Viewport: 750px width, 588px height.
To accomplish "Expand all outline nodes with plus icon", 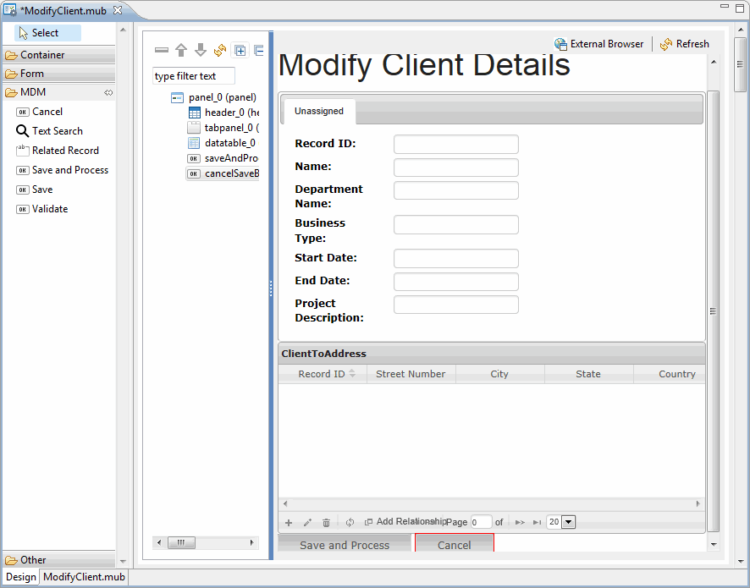I will [x=240, y=50].
